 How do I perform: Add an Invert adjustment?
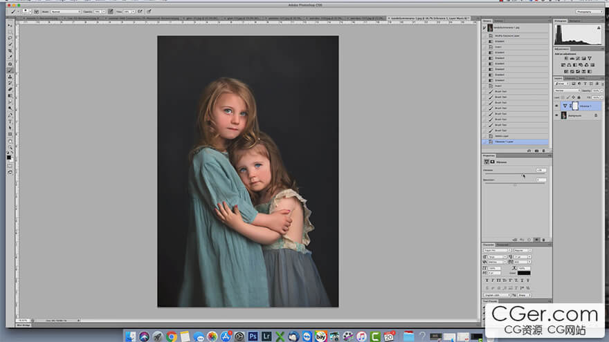[x=566, y=71]
